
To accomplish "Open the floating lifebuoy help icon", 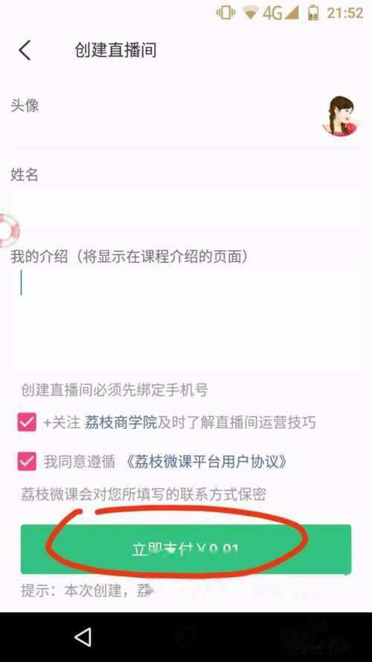I will pyautogui.click(x=8, y=231).
